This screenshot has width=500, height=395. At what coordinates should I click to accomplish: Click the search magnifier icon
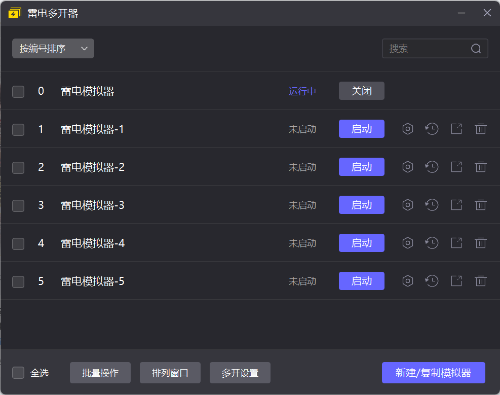click(x=476, y=49)
